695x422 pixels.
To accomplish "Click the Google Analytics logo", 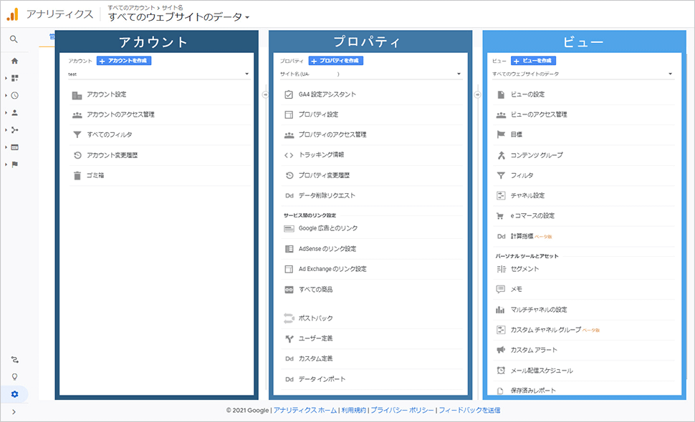I will click(x=12, y=14).
